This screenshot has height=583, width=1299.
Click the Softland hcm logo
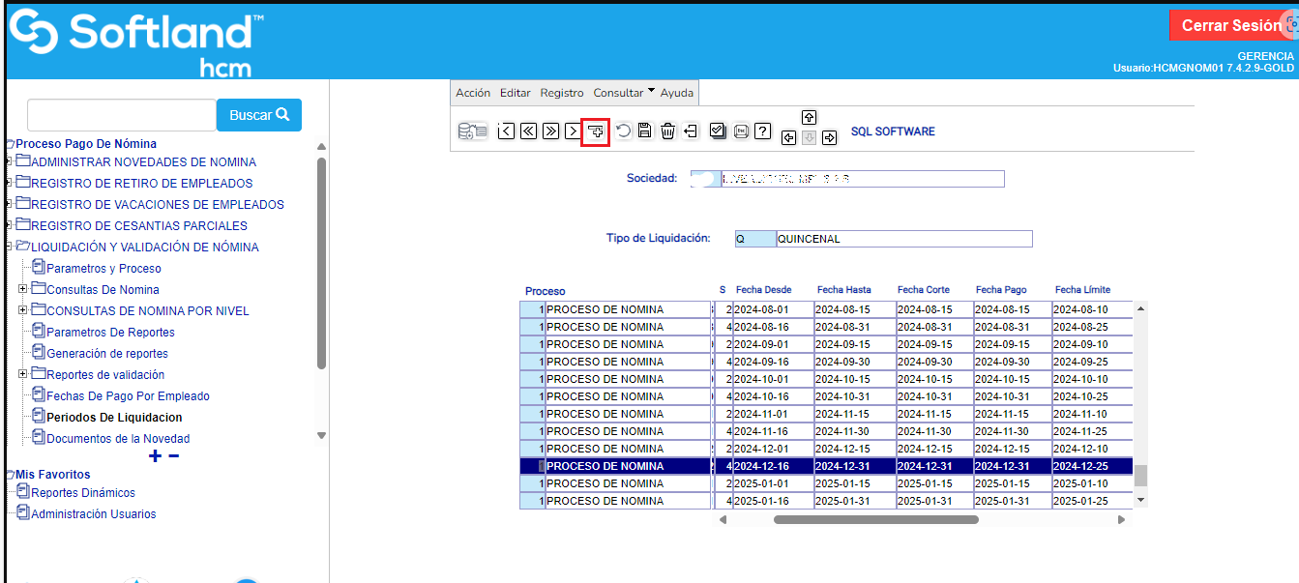135,42
